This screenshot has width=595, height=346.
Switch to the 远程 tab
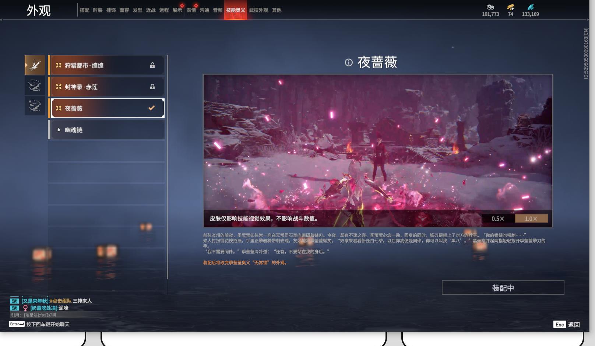click(164, 10)
